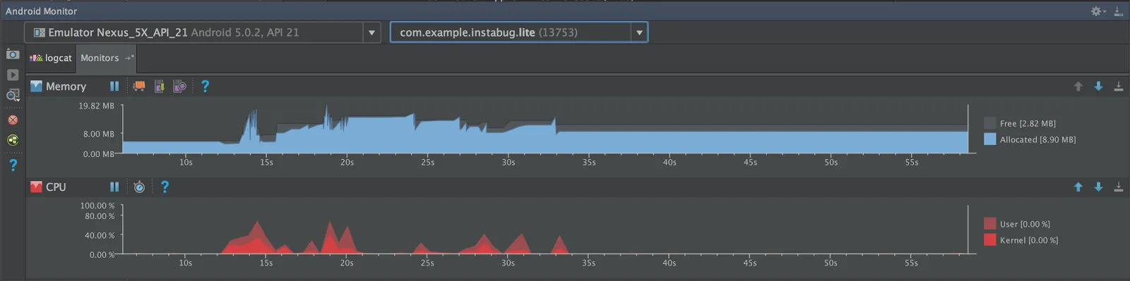Image resolution: width=1130 pixels, height=281 pixels.
Task: Click the 8.00 MB axis label
Action: 98,134
